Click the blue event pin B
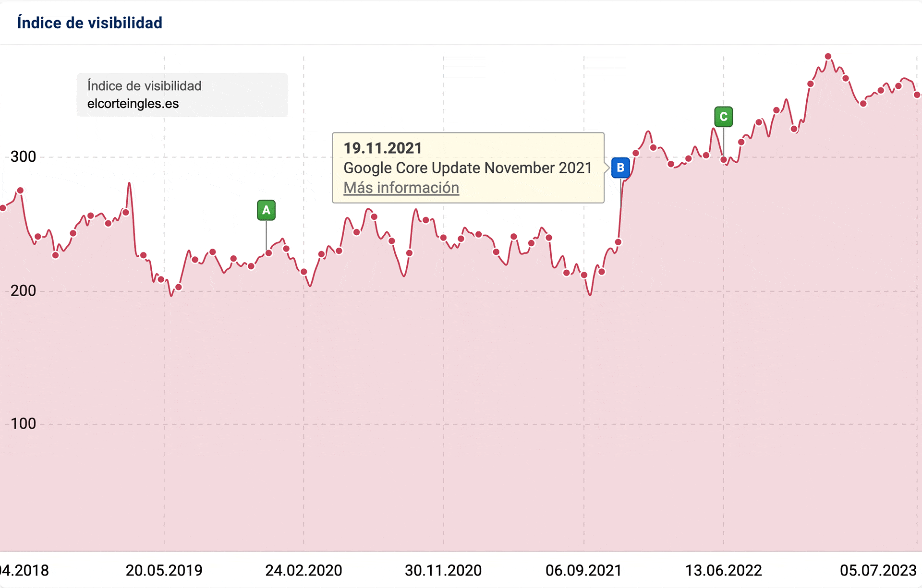 (620, 168)
